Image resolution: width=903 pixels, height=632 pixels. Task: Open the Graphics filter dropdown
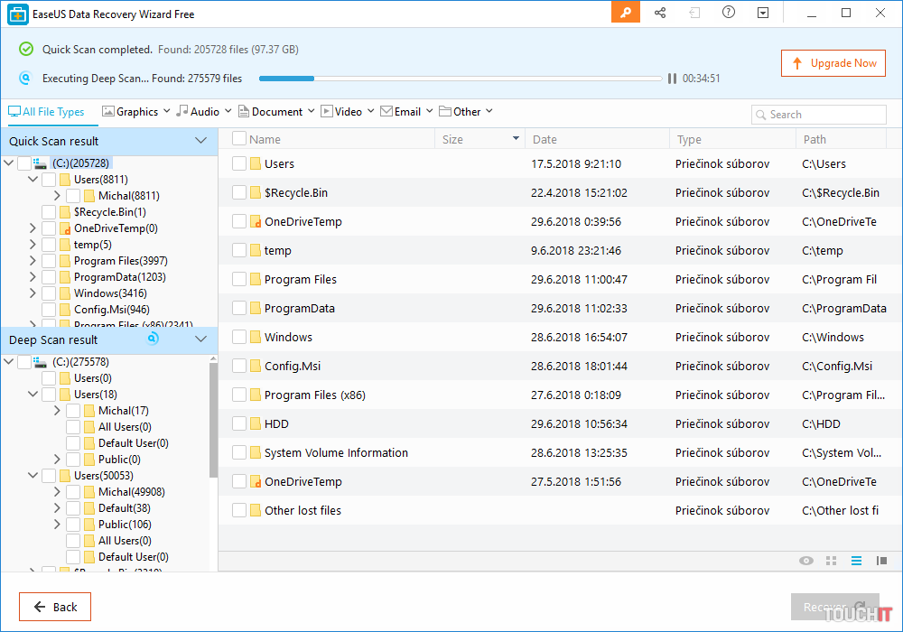(136, 112)
